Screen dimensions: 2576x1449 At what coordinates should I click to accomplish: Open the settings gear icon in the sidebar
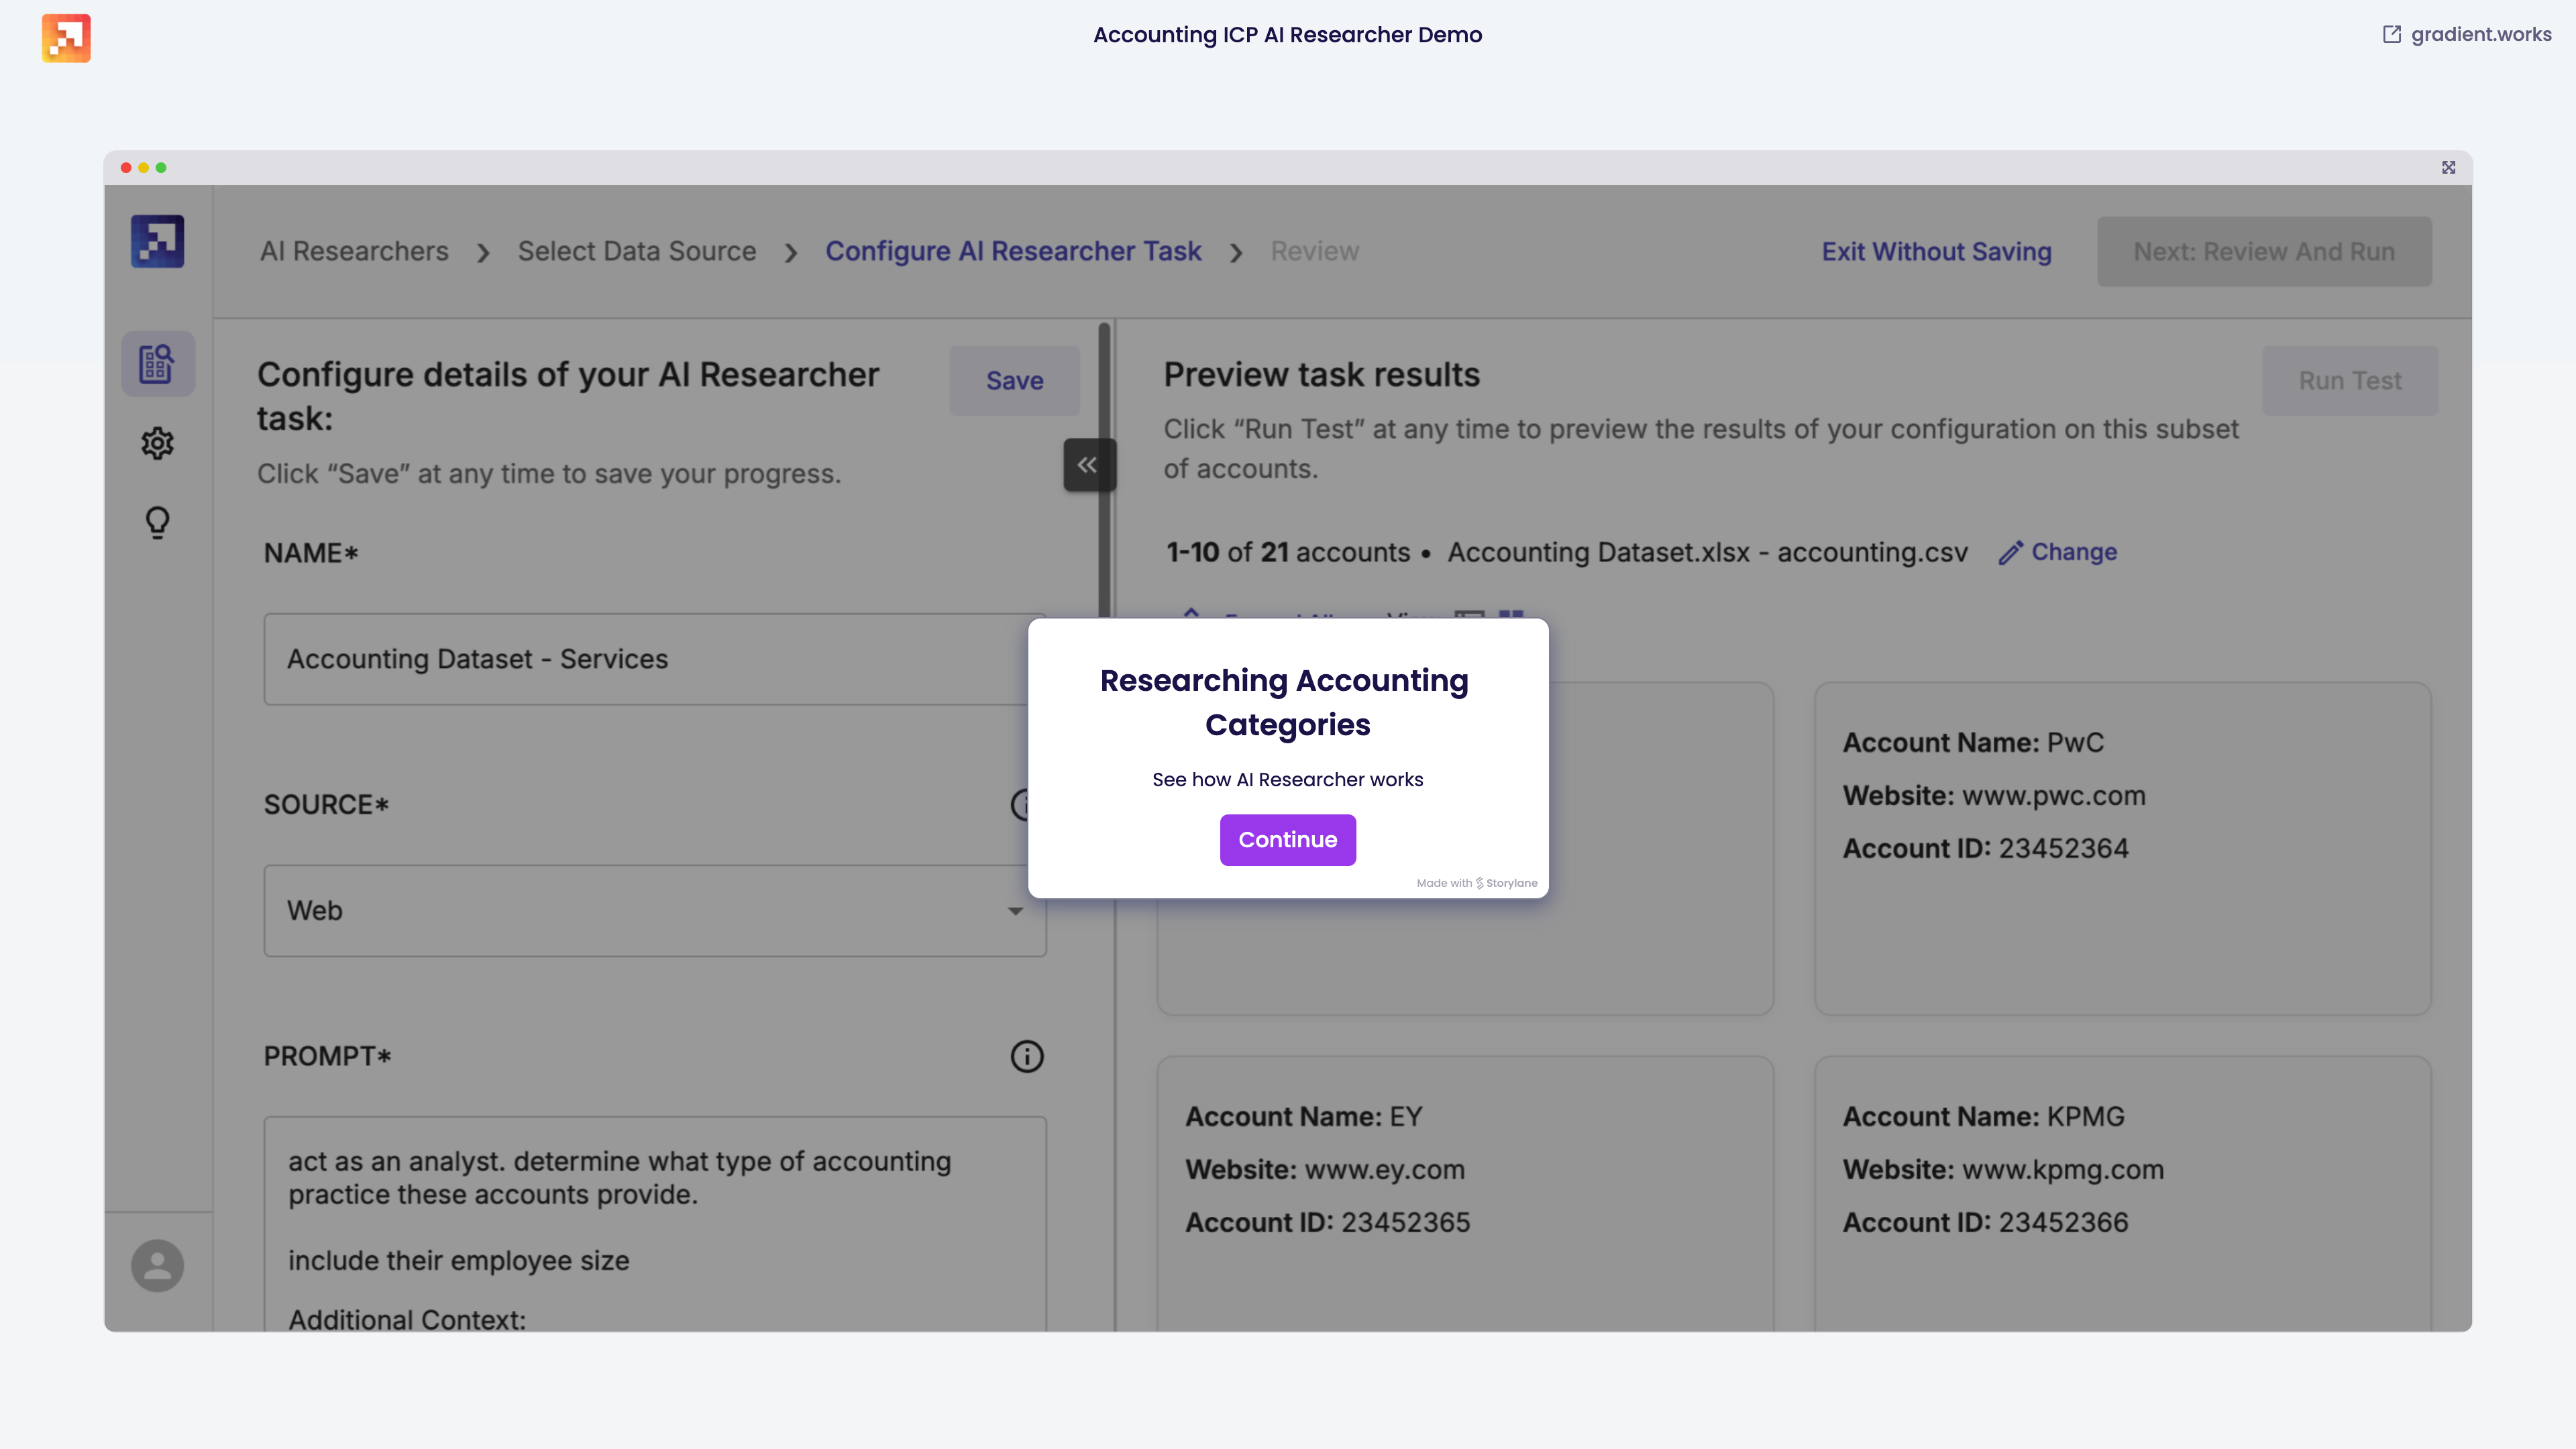(x=157, y=443)
